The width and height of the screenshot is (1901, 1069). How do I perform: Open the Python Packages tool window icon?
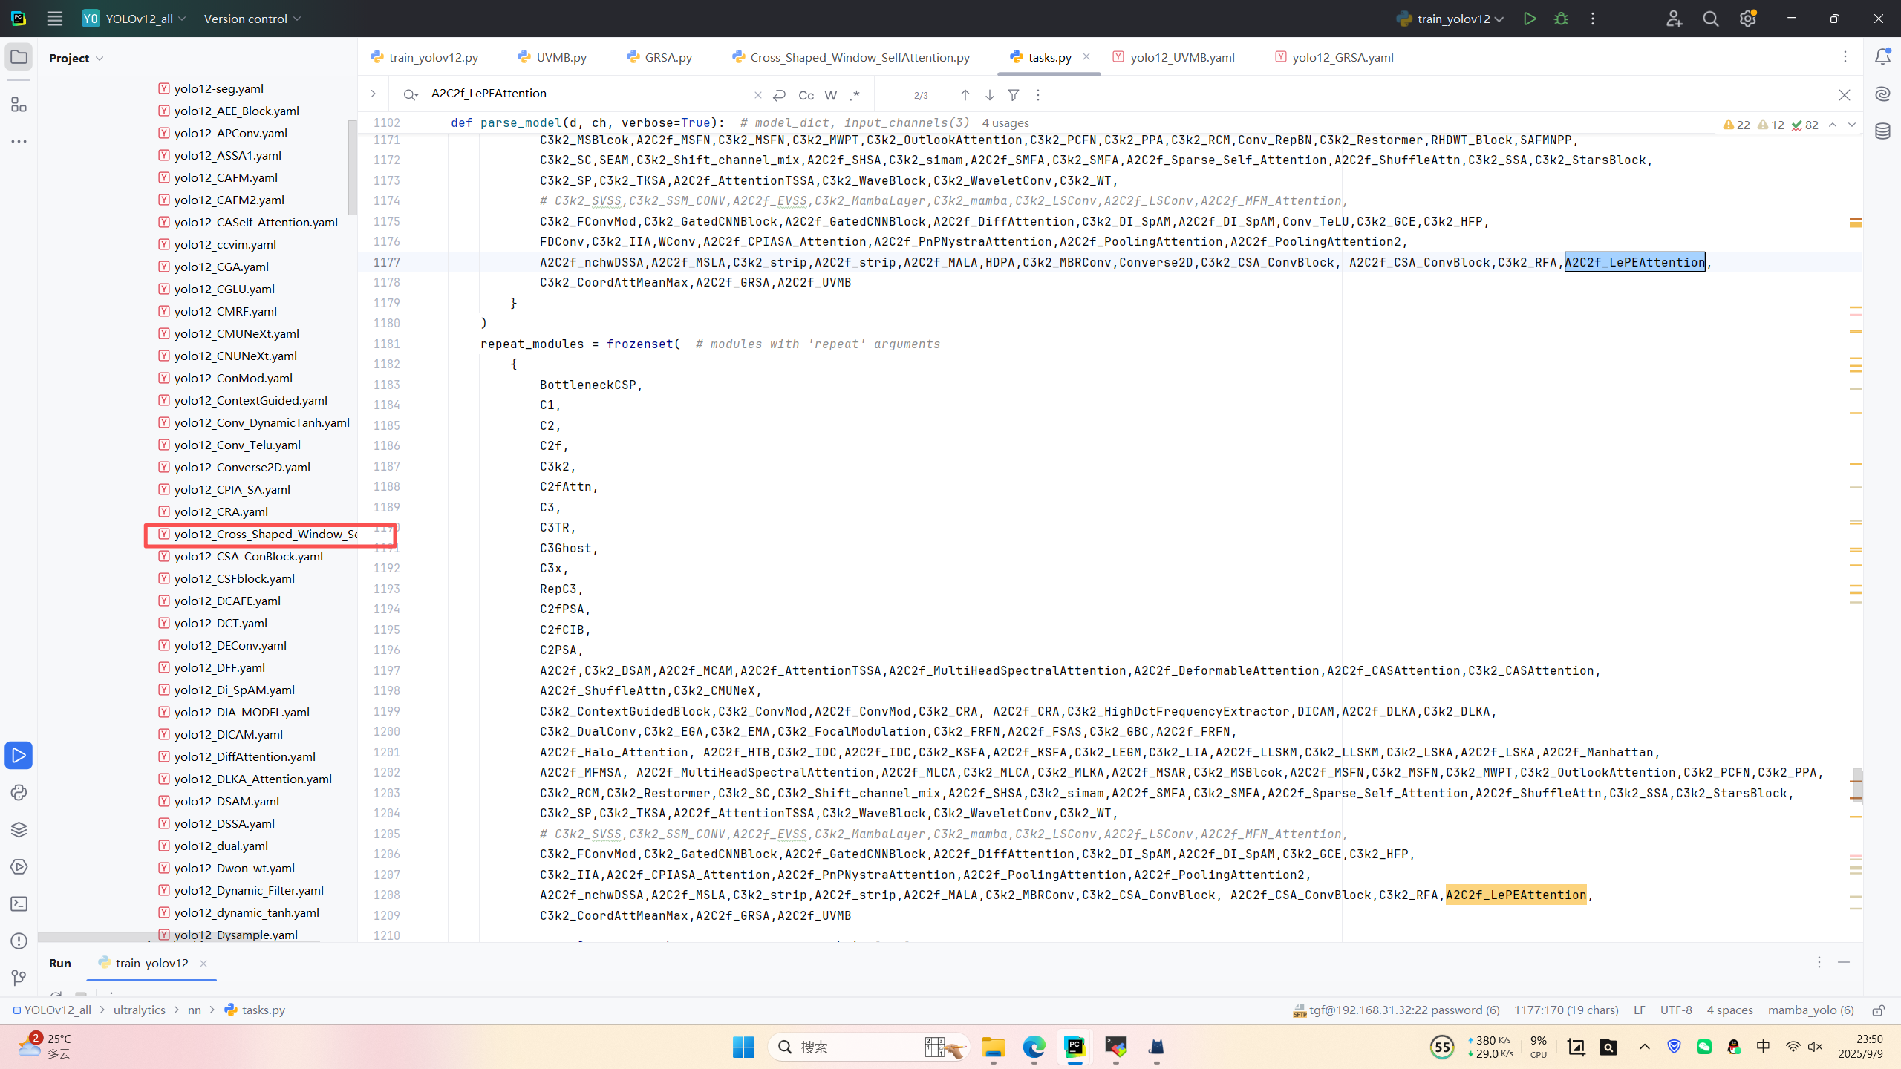pyautogui.click(x=19, y=829)
